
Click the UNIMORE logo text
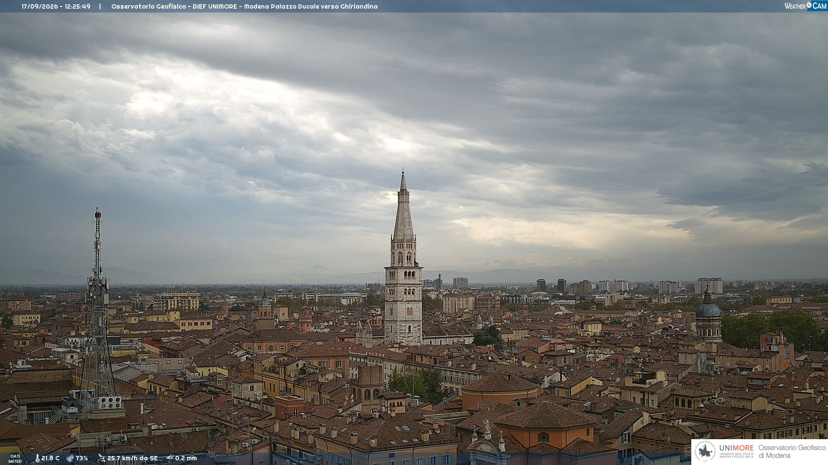coord(736,448)
